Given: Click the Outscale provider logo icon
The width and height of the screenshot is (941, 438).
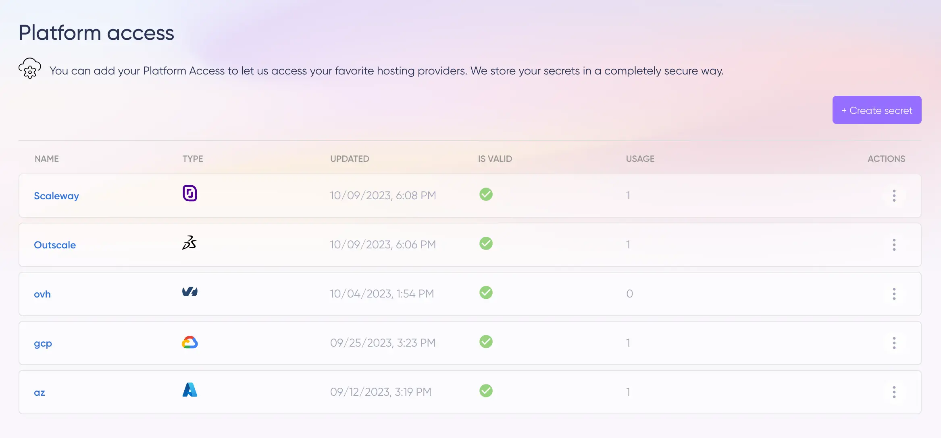Looking at the screenshot, I should pyautogui.click(x=189, y=243).
